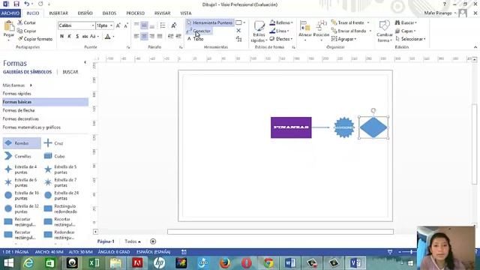Click the Redo icon in quick access

click(40, 4)
